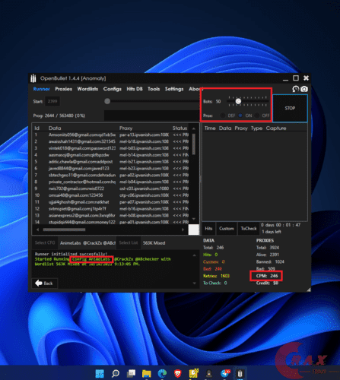Click the horizontal scrollbar right arrow

(183, 230)
